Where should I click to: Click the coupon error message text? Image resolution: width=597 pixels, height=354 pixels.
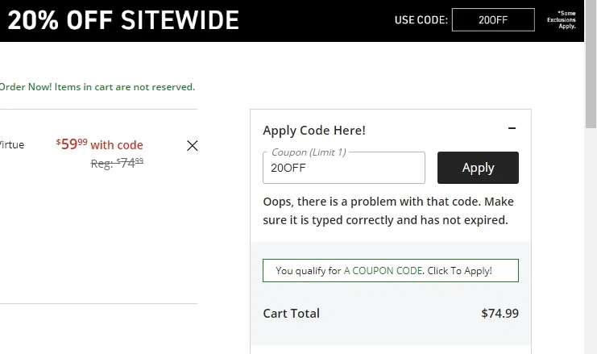pyautogui.click(x=388, y=210)
